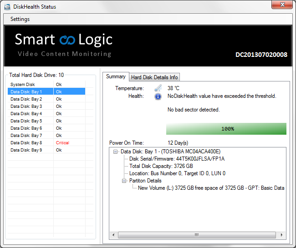Image resolution: width=296 pixels, height=248 pixels.
Task: Select Data Disk: Bay 8 with Critical status
Action: point(26,143)
